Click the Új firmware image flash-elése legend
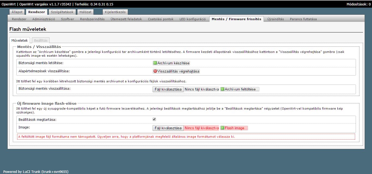This screenshot has width=372, height=174. point(47,103)
